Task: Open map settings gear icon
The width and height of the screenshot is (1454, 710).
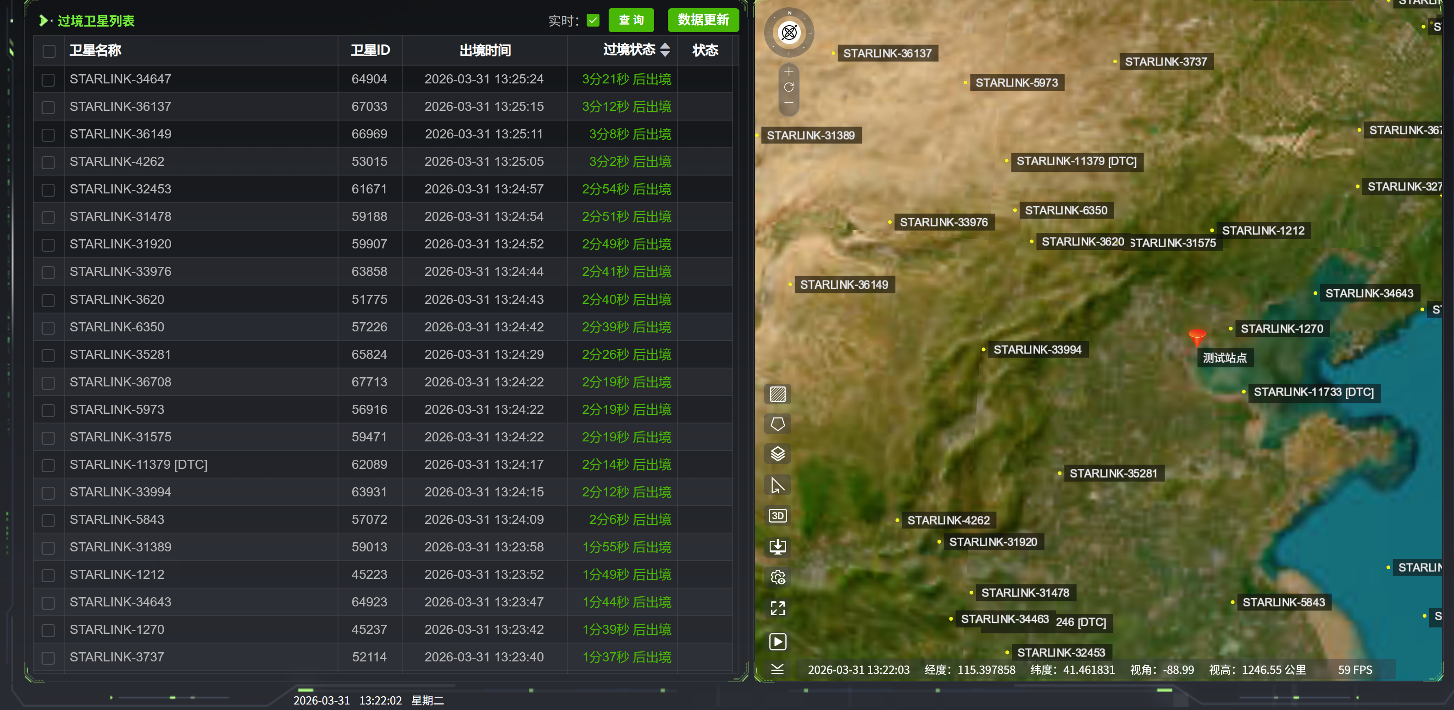Action: [x=777, y=577]
